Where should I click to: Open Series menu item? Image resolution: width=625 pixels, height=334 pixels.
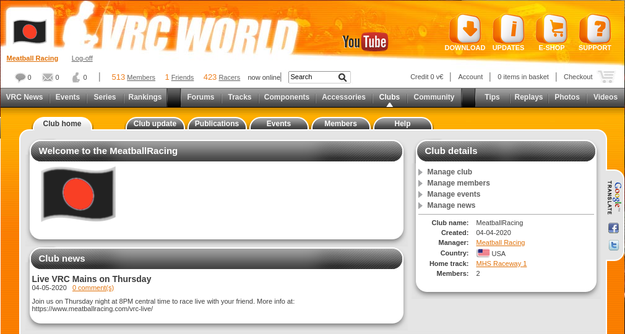point(105,97)
